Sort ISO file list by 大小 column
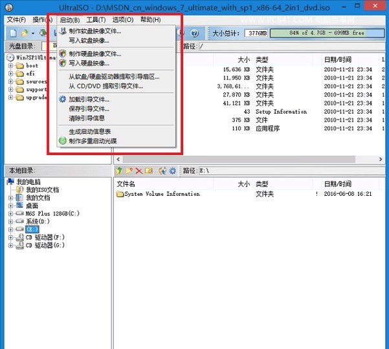 point(233,59)
